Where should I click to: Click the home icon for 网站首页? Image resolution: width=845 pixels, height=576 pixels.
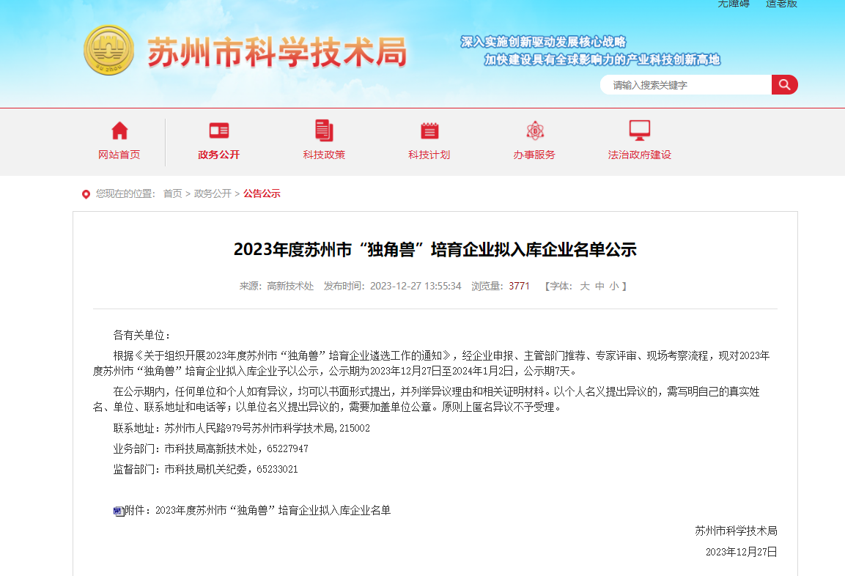tap(119, 131)
